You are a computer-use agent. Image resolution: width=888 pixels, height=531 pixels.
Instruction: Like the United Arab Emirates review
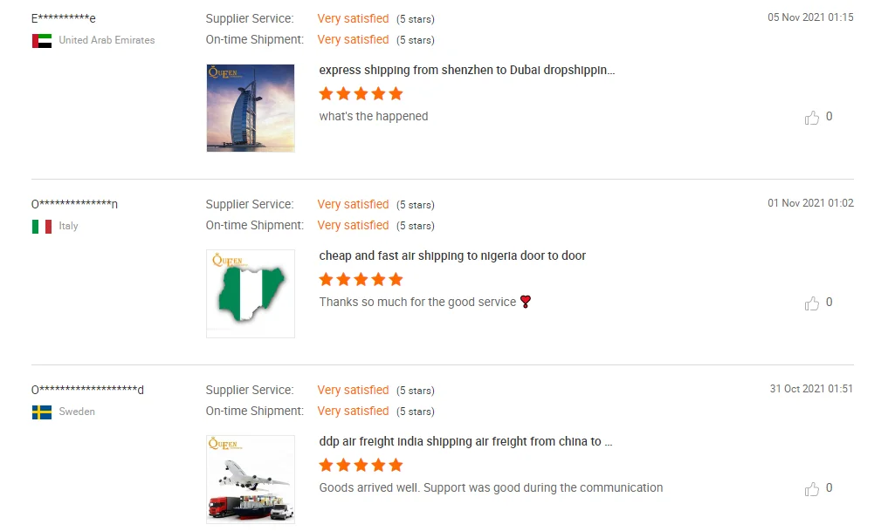(812, 118)
